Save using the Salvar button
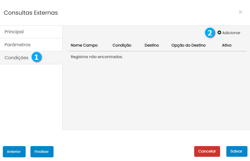The height and width of the screenshot is (161, 250). 236,151
